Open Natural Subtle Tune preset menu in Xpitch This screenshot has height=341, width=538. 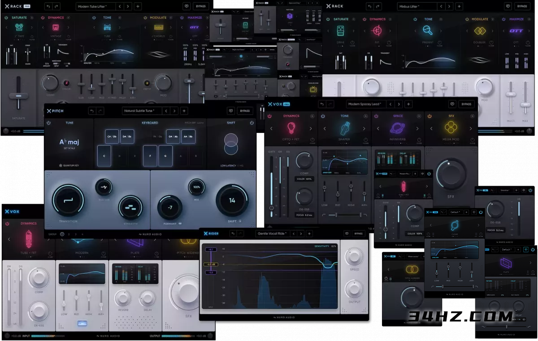(141, 111)
